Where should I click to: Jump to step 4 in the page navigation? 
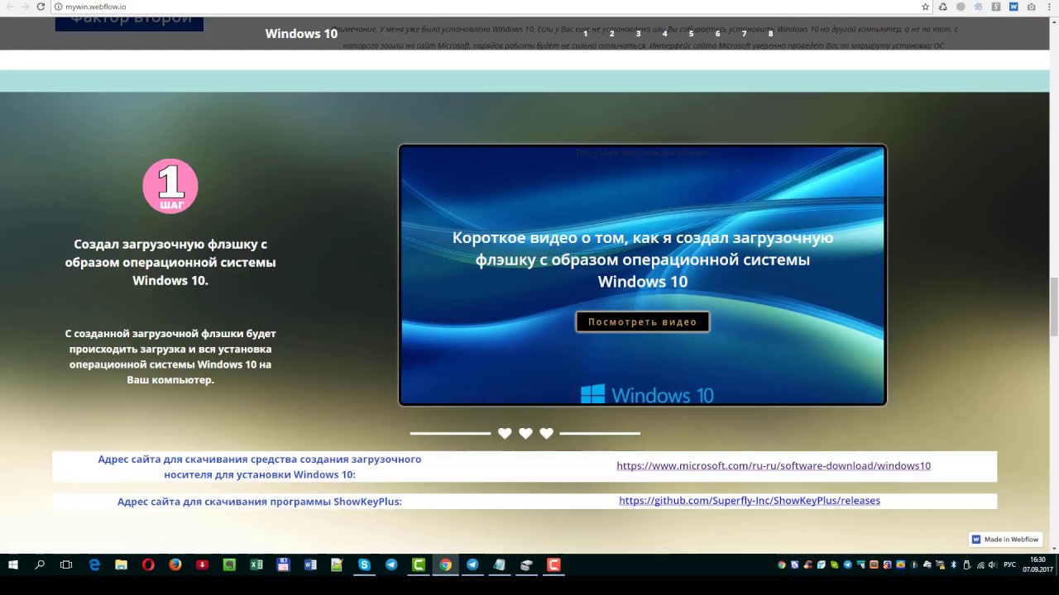point(665,34)
